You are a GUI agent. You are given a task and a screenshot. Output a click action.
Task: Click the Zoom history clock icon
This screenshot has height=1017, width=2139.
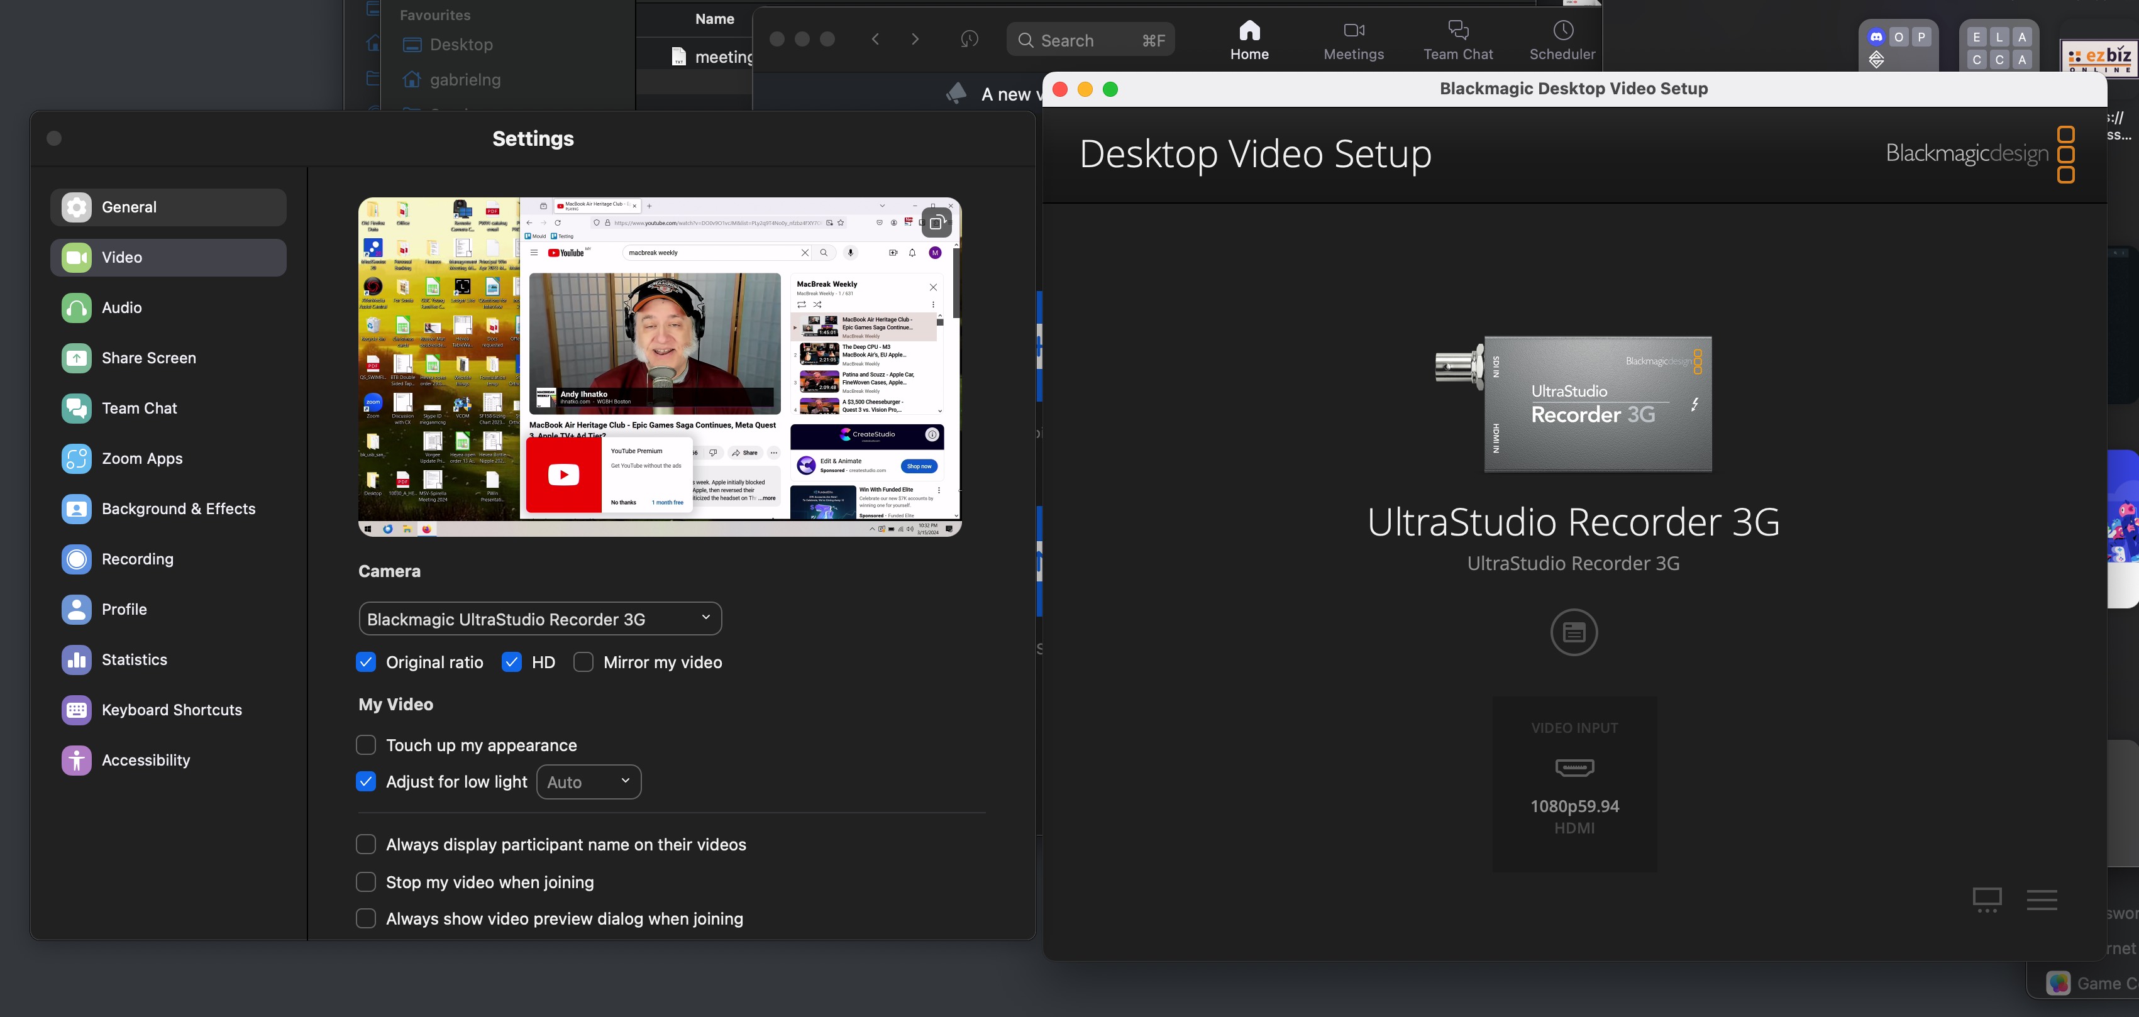point(969,39)
